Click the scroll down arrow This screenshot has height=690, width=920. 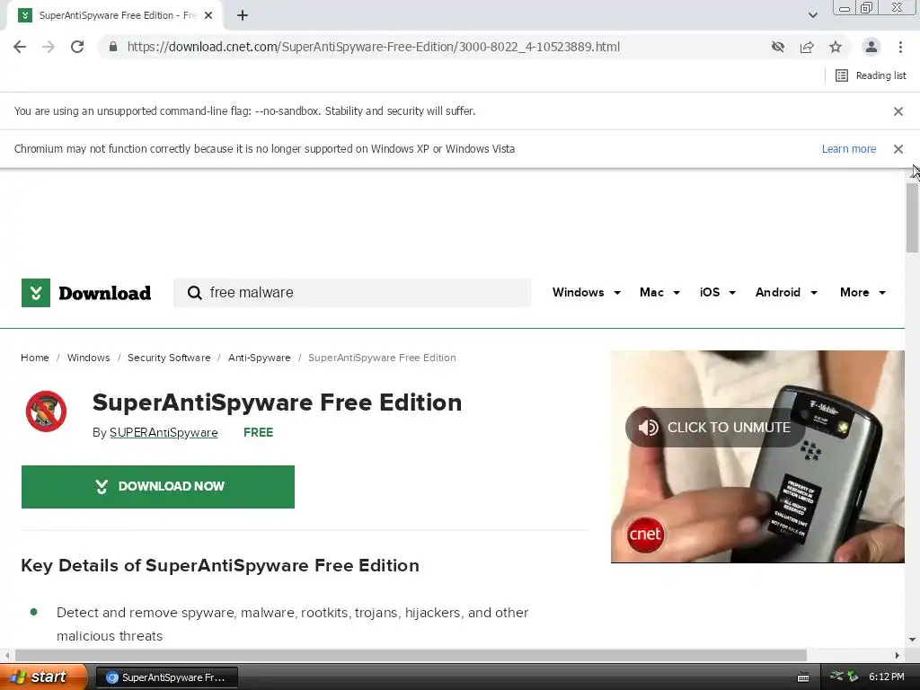(913, 640)
